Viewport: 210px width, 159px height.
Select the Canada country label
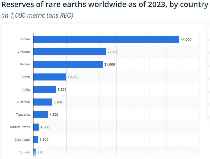24,152
